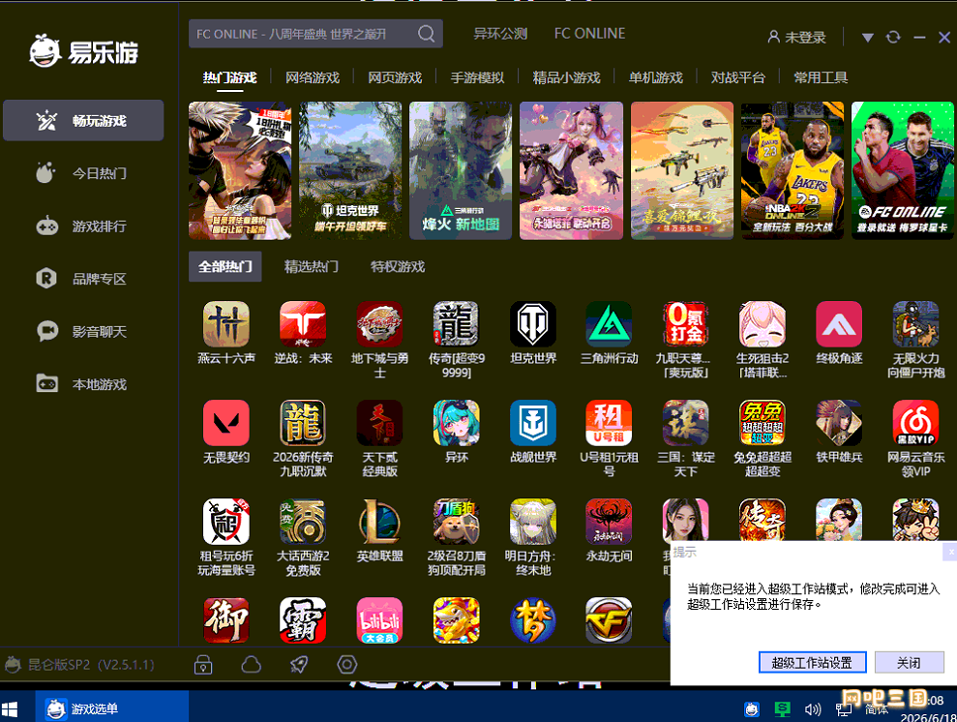The width and height of the screenshot is (957, 722).
Task: Click the 关闭 button in the dialog
Action: click(909, 663)
